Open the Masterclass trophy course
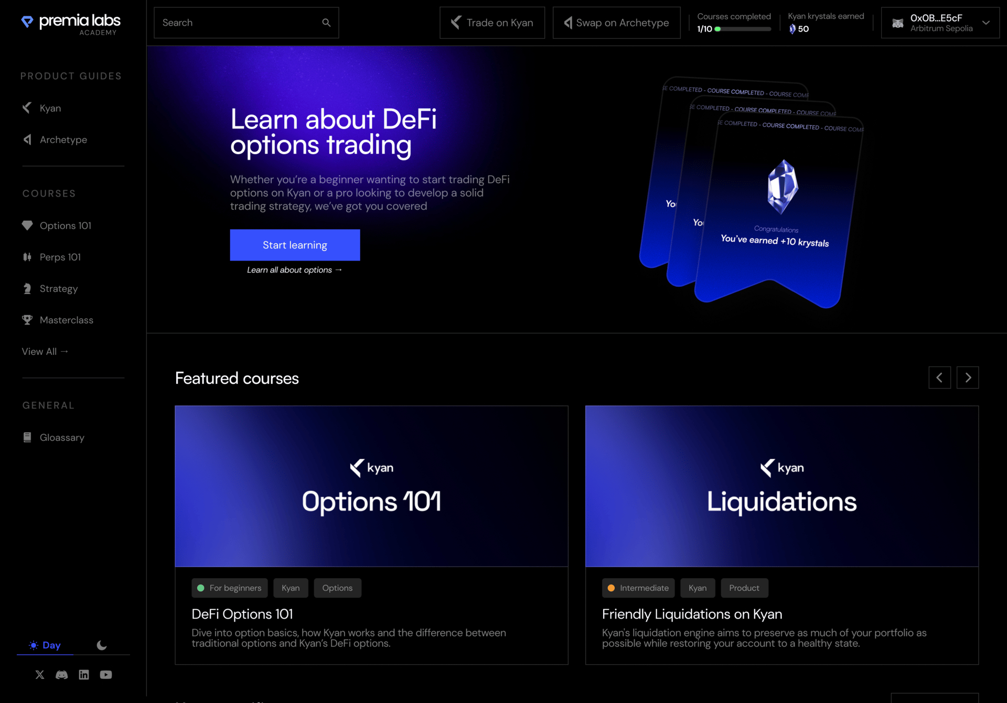The image size is (1007, 703). tap(66, 320)
